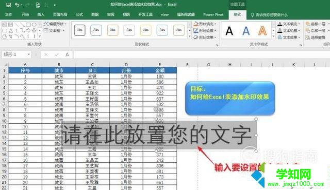
Task: Switch to the Power Pivot tab
Action: (213, 15)
